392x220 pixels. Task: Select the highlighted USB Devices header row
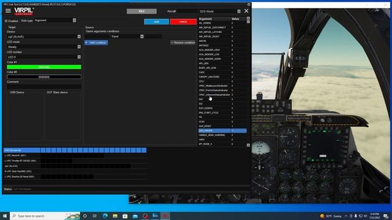pos(75,150)
